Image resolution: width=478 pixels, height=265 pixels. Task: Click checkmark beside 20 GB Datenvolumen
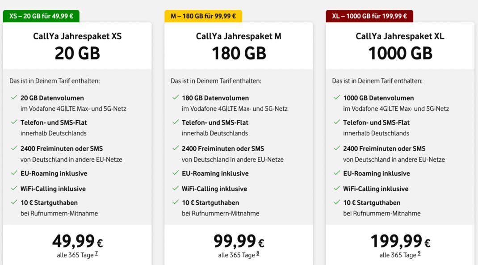coord(14,97)
